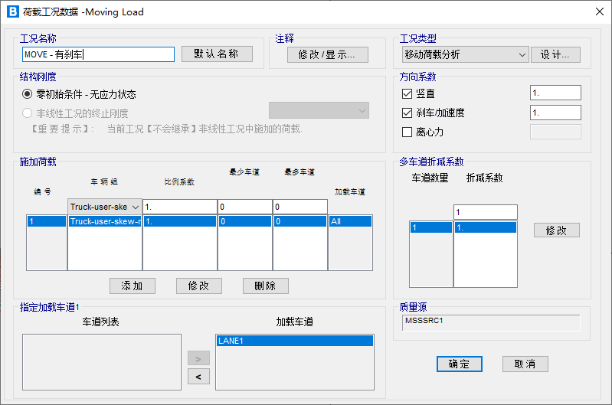Select 零初始条件 radio button
This screenshot has width=612, height=405.
(28, 94)
